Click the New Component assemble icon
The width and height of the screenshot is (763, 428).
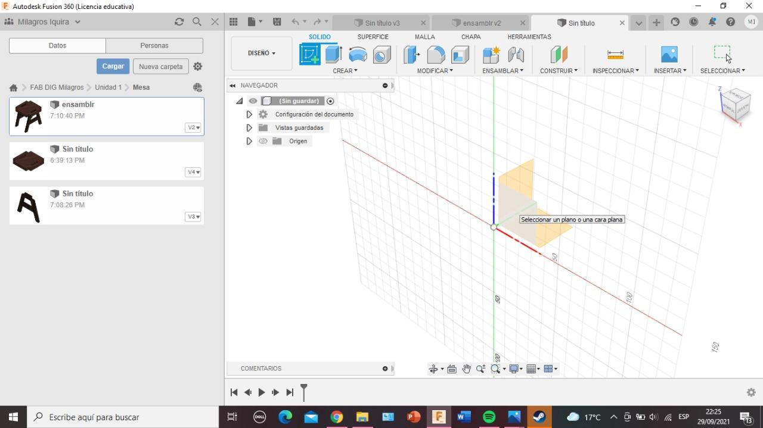pos(491,55)
